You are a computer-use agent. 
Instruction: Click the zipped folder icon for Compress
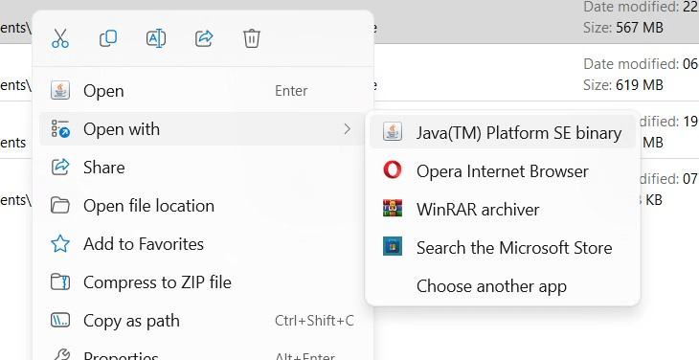(60, 282)
